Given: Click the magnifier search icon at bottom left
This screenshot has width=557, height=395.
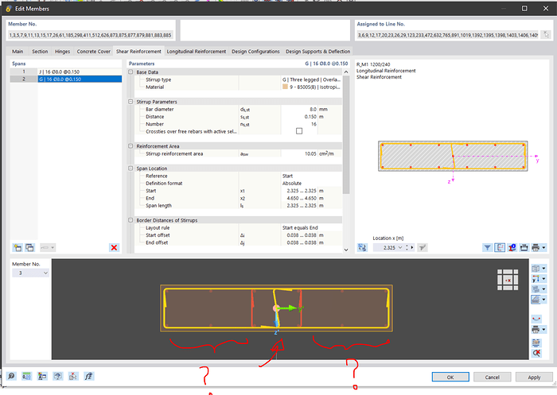Looking at the screenshot, I should (x=13, y=377).
